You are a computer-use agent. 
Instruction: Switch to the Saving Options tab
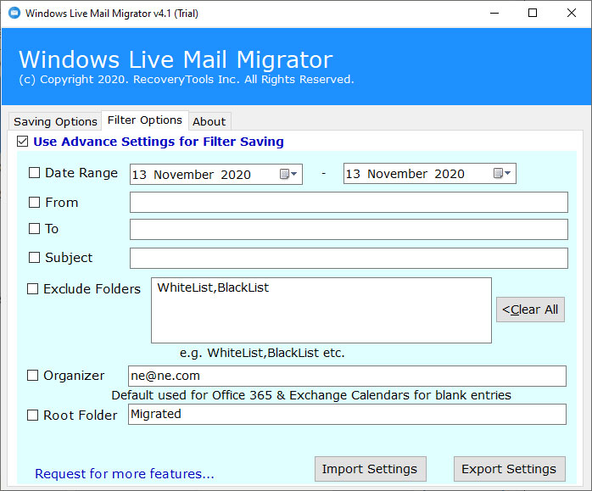55,121
